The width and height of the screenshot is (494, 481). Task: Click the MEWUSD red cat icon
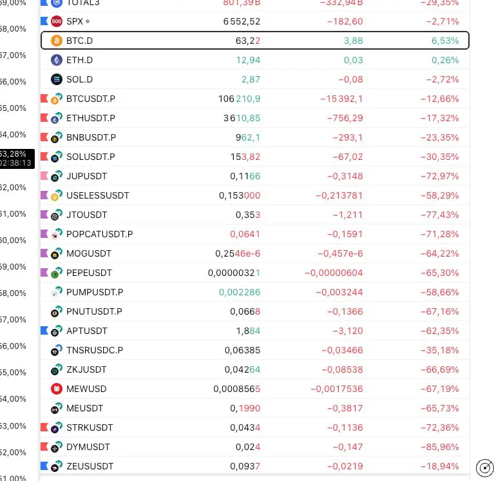(x=56, y=389)
